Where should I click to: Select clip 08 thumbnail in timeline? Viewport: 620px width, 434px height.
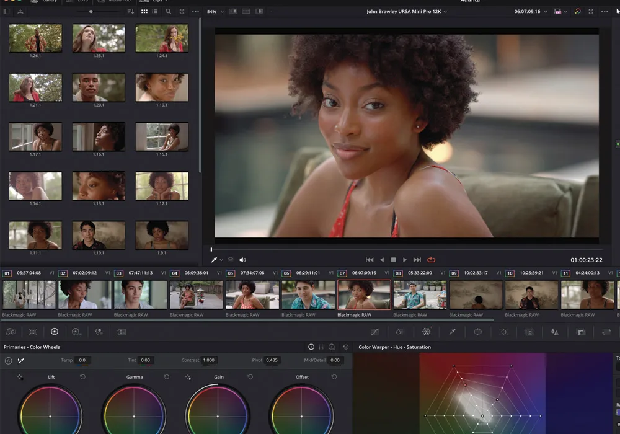point(420,294)
